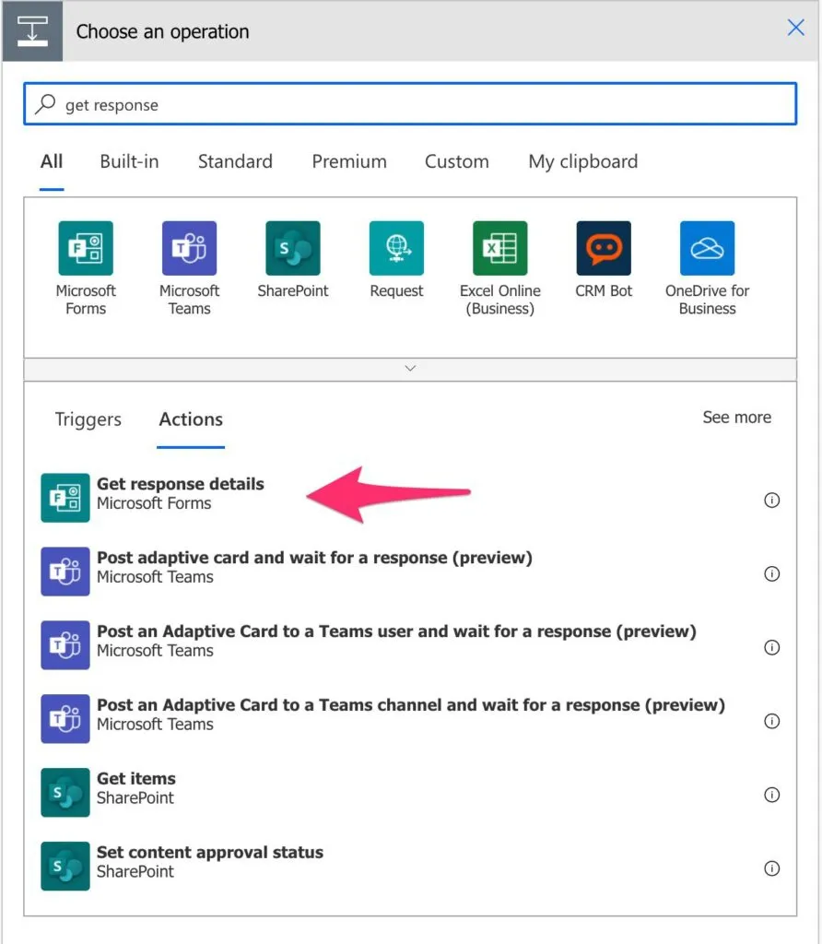822x944 pixels.
Task: Close the Choose an operation panel
Action: (795, 28)
